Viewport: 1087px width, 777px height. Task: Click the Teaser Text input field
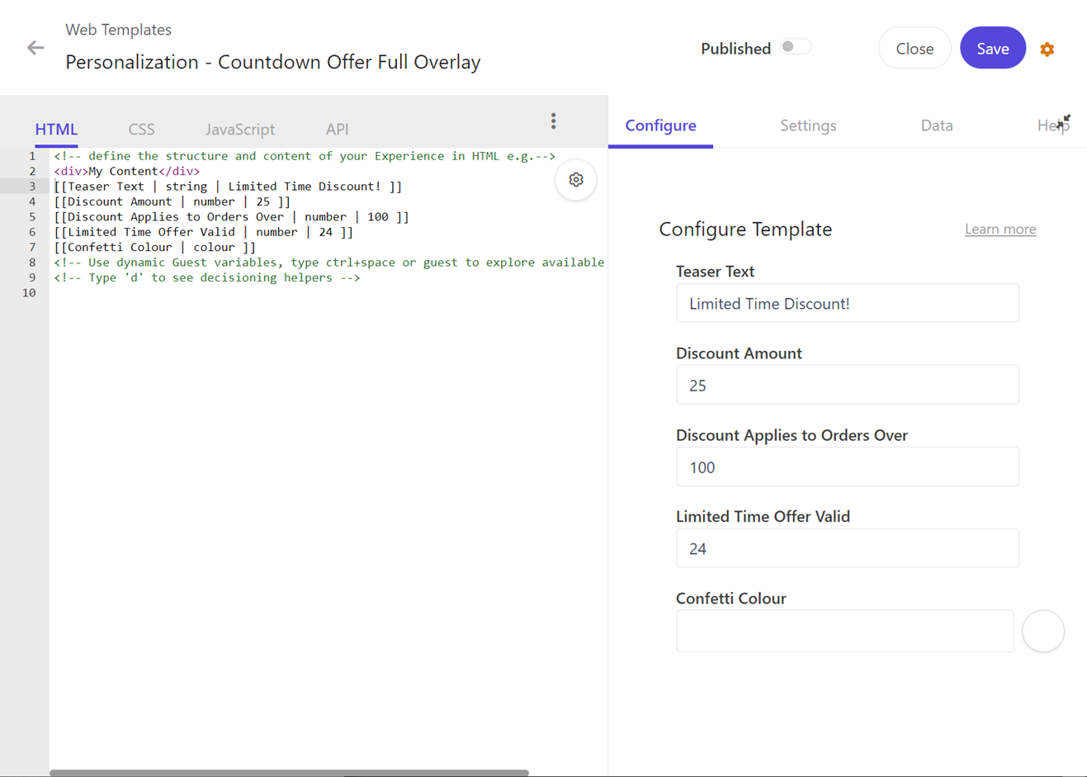(848, 303)
